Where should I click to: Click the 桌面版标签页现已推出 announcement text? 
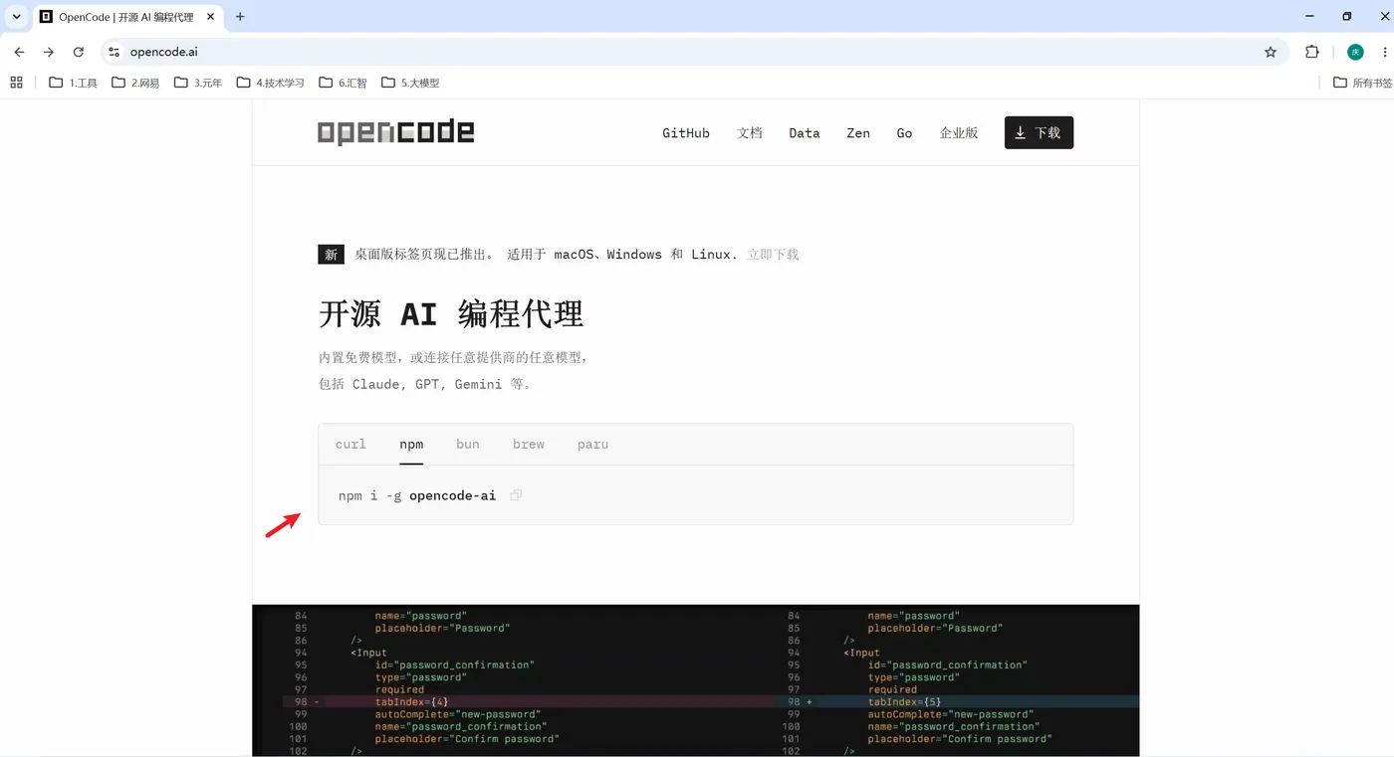tap(424, 254)
